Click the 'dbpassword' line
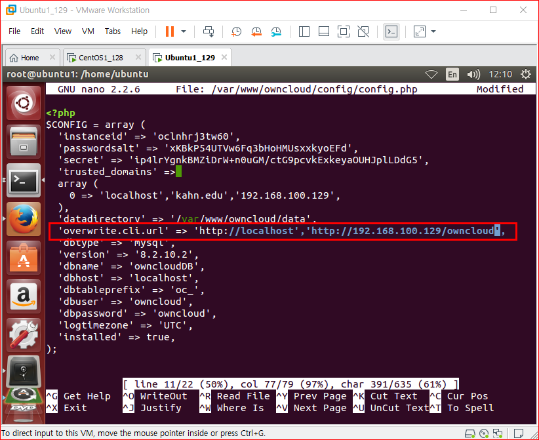The image size is (539, 440). pos(137,313)
